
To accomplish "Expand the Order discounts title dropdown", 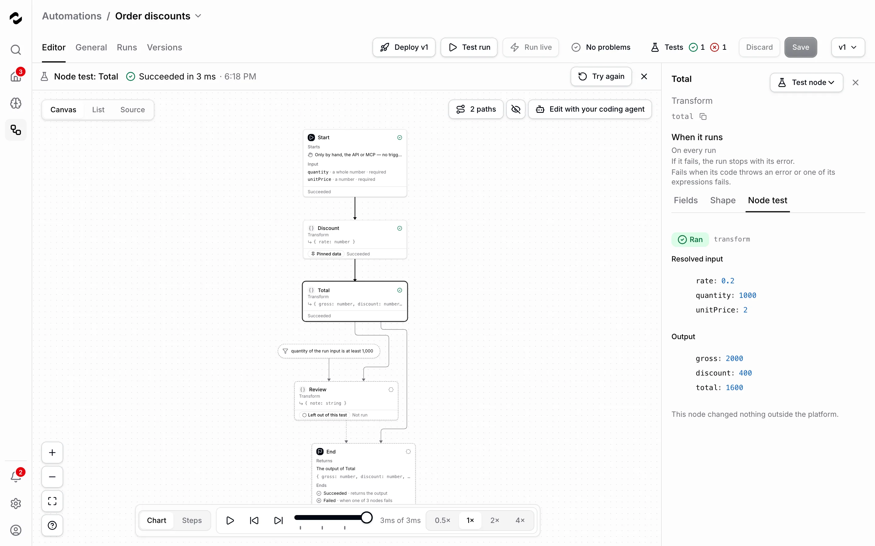I will pos(198,16).
